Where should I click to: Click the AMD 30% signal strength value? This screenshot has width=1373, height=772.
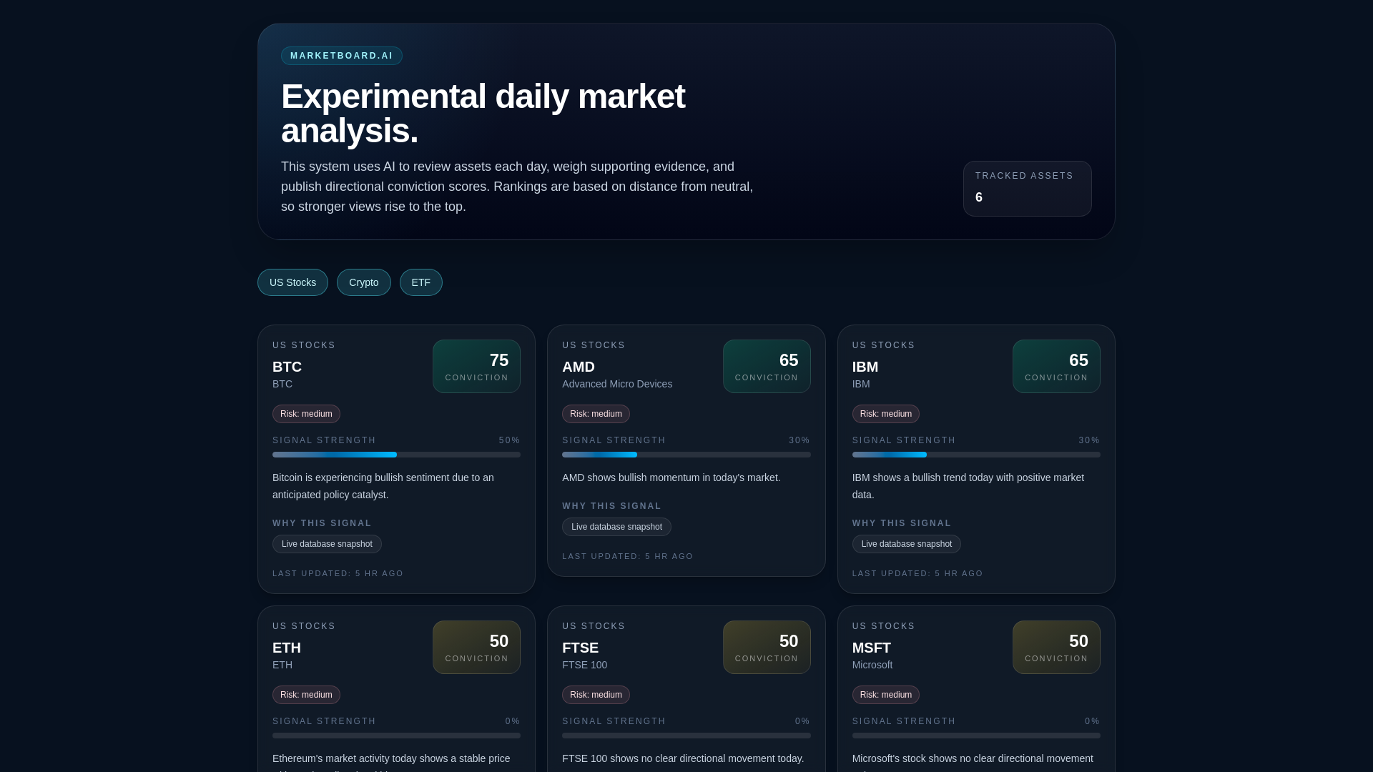pos(799,440)
